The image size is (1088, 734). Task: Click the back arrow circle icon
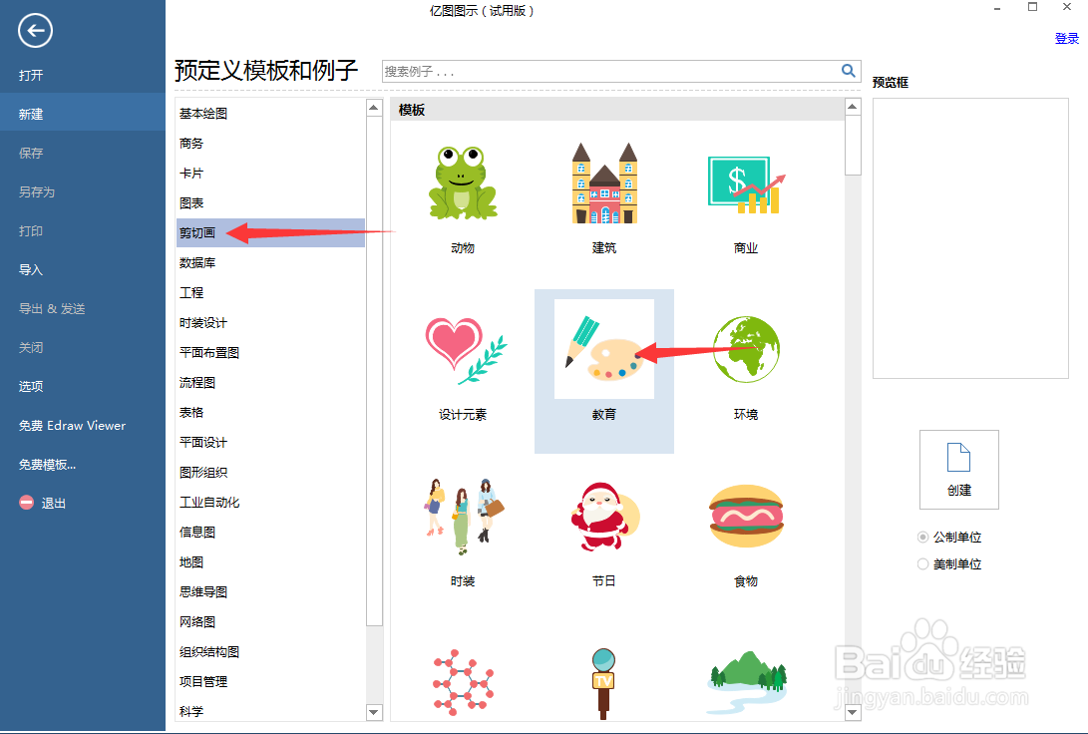tap(35, 31)
